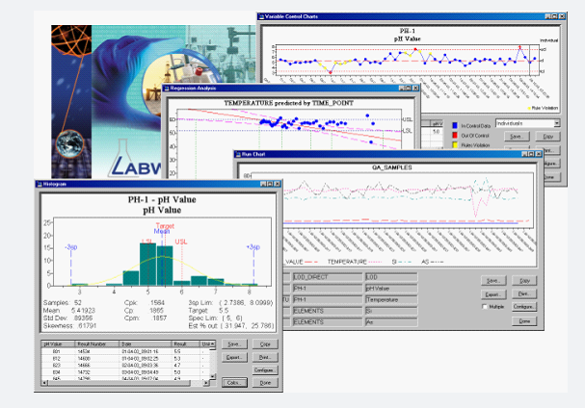Click Save in the Histogram window
Image resolution: width=585 pixels, height=408 pixels.
pyautogui.click(x=234, y=344)
